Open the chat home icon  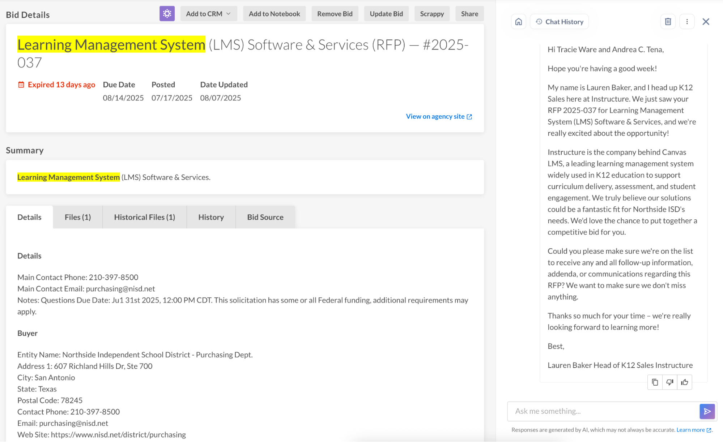pyautogui.click(x=518, y=22)
